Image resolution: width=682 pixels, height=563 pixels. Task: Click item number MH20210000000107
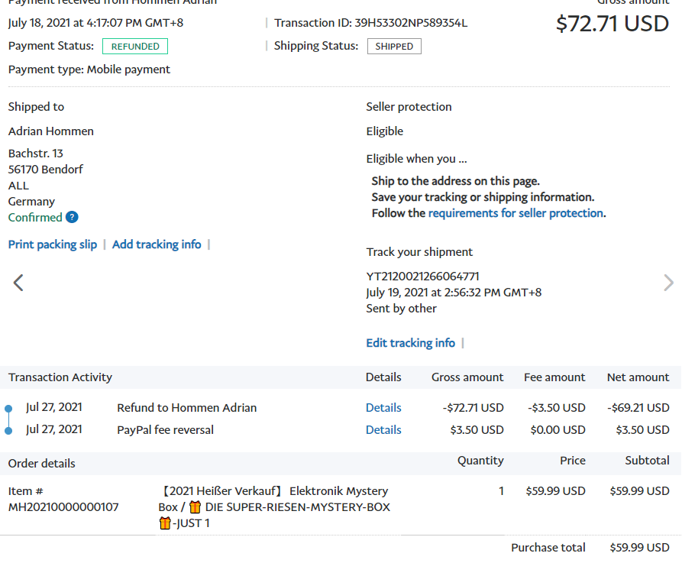[63, 507]
